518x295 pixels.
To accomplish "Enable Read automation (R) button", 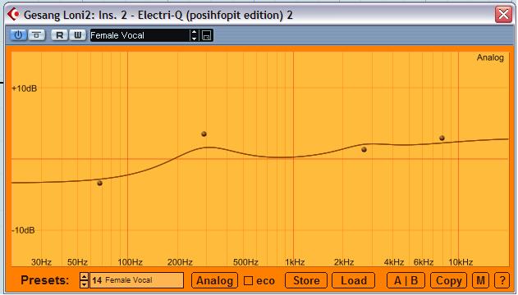I will [59, 35].
